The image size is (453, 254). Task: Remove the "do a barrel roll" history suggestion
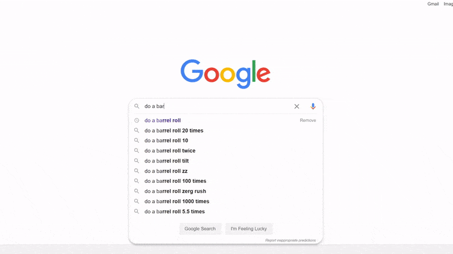coord(307,120)
